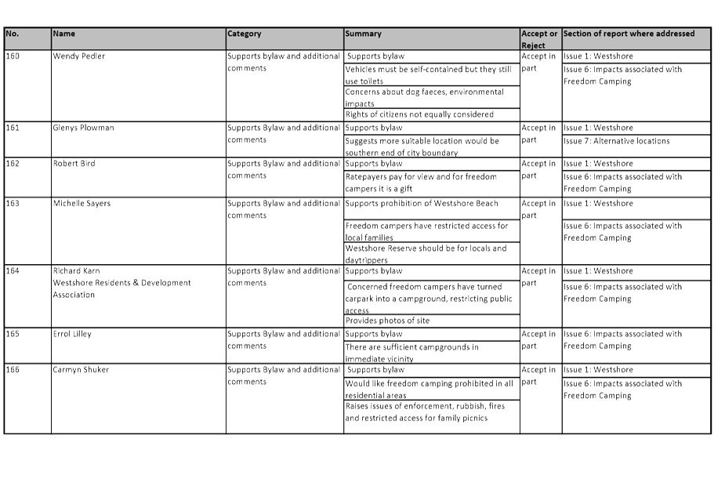Click the 'Summary' column header
The height and width of the screenshot is (500, 725).
tap(432, 39)
